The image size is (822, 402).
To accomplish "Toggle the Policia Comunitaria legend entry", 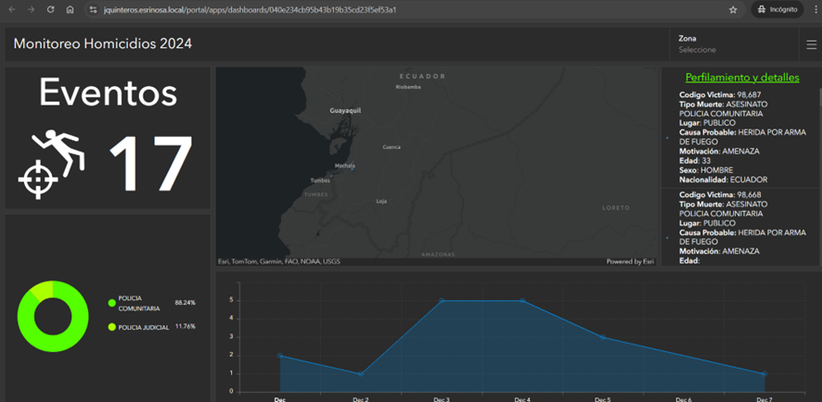I will click(x=137, y=303).
